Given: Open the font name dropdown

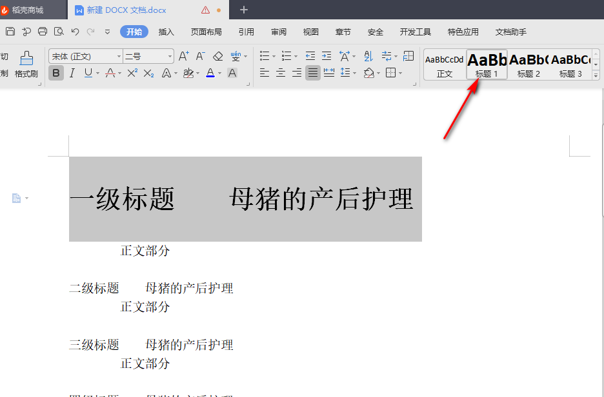Looking at the screenshot, I should coord(119,57).
